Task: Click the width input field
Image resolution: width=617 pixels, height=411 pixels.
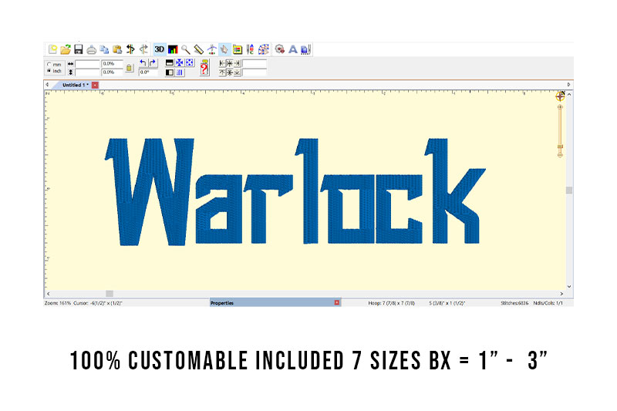Action: (87, 64)
